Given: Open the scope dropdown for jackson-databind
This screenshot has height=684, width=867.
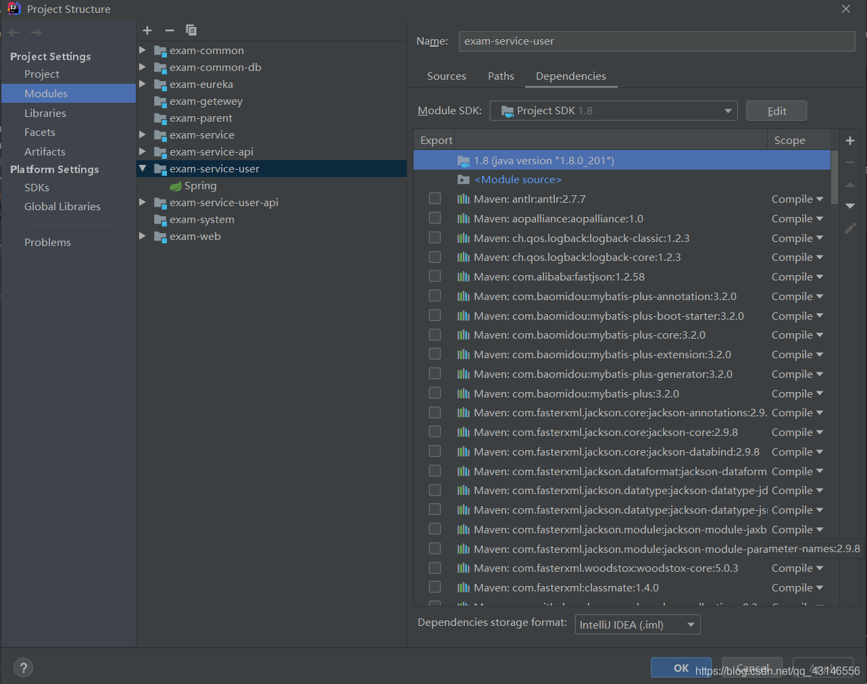Looking at the screenshot, I should point(797,452).
